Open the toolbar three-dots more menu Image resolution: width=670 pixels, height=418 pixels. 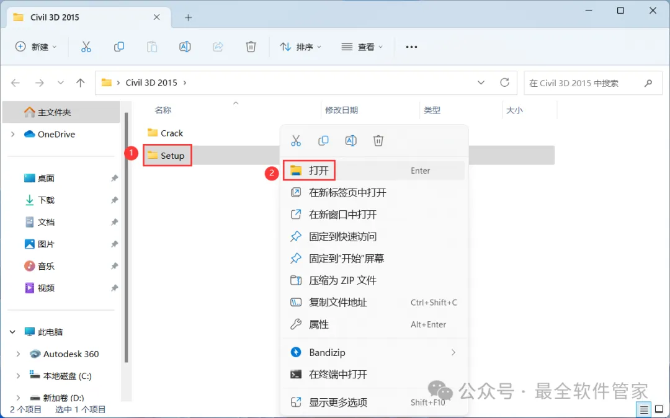pos(411,47)
